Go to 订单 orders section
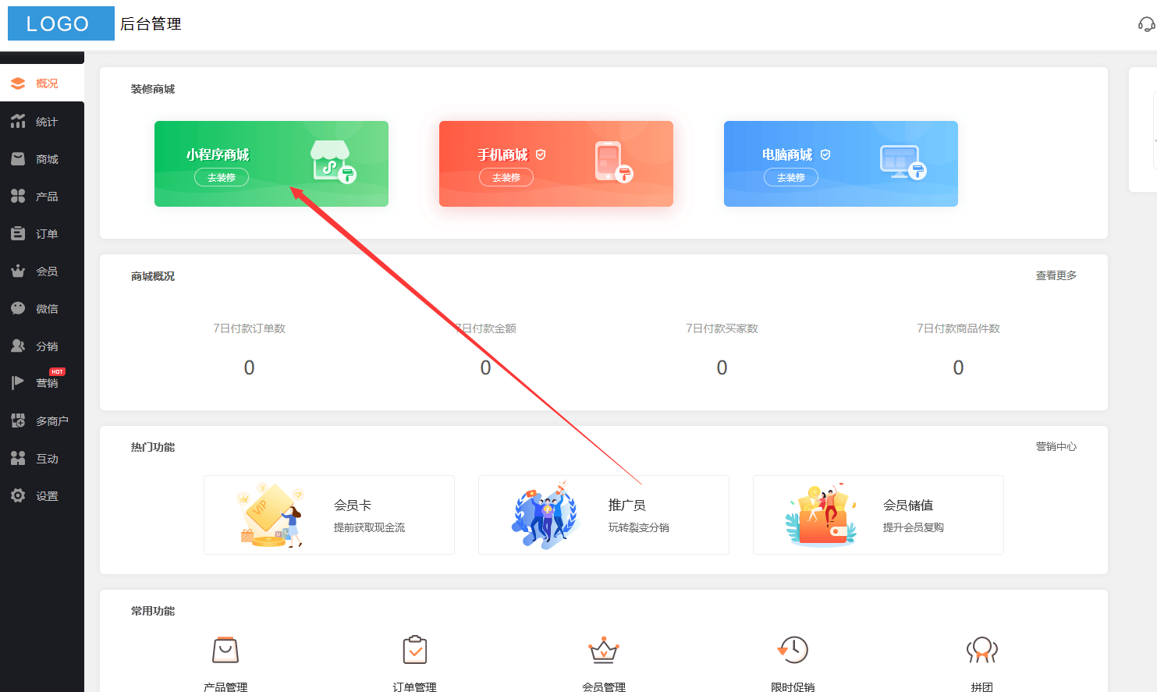This screenshot has width=1157, height=692. (42, 234)
